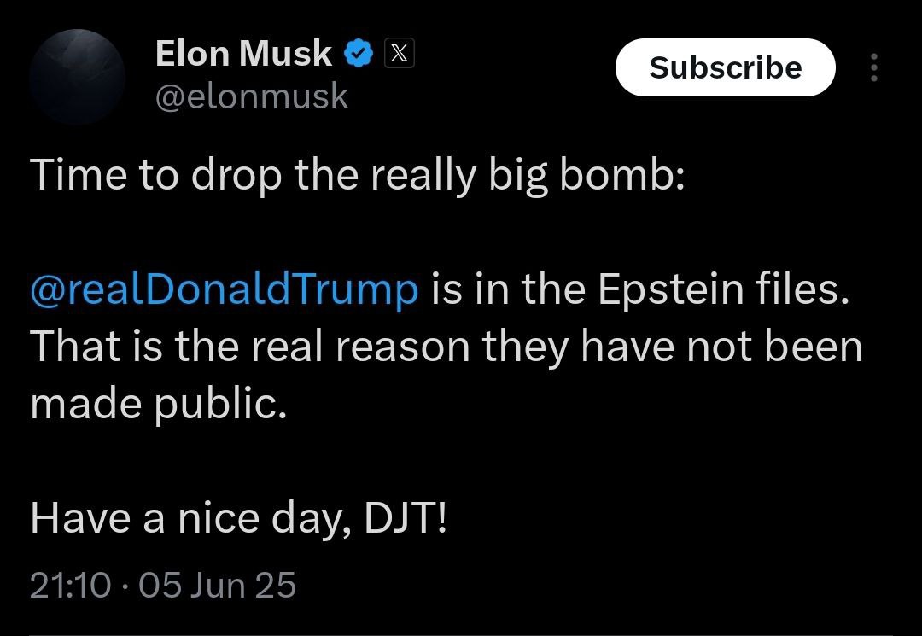Open the three-dot more options menu

pos(873,67)
